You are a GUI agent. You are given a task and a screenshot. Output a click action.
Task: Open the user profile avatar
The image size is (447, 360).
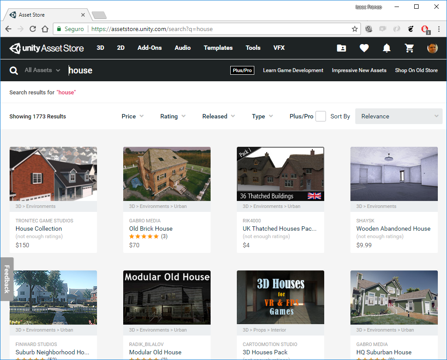tap(432, 48)
